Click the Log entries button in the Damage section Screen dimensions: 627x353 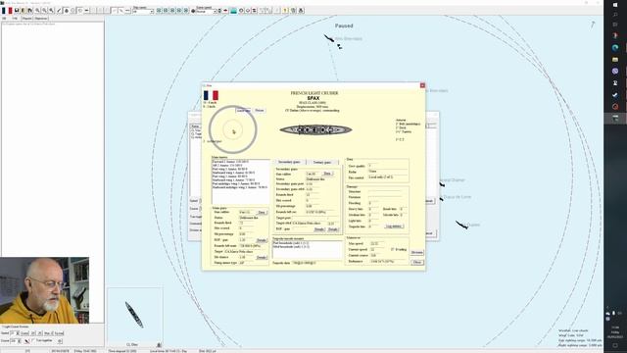coord(394,227)
